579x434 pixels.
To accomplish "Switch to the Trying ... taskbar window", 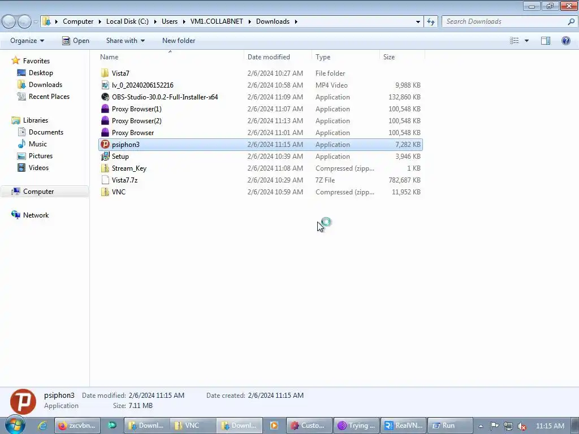I will point(357,426).
